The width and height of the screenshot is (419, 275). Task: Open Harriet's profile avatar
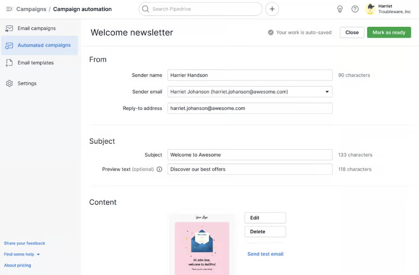[x=370, y=9]
